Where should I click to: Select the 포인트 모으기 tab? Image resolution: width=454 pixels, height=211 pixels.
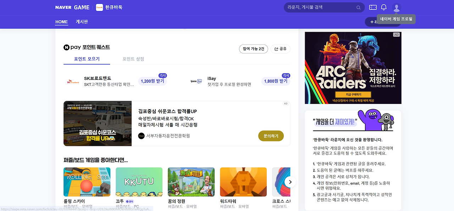(87, 59)
